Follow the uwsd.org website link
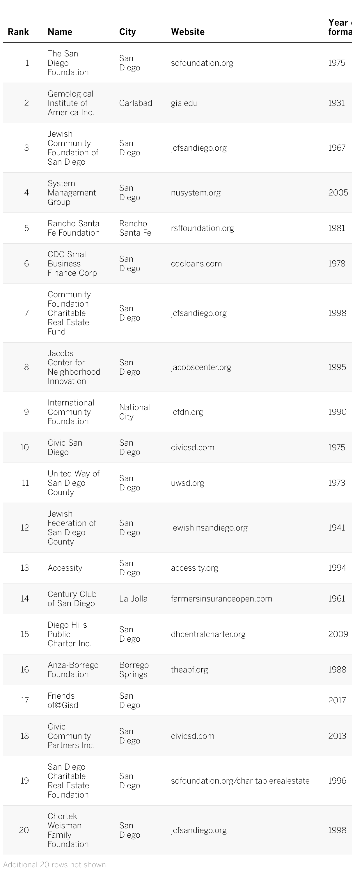The image size is (355, 872). (187, 483)
